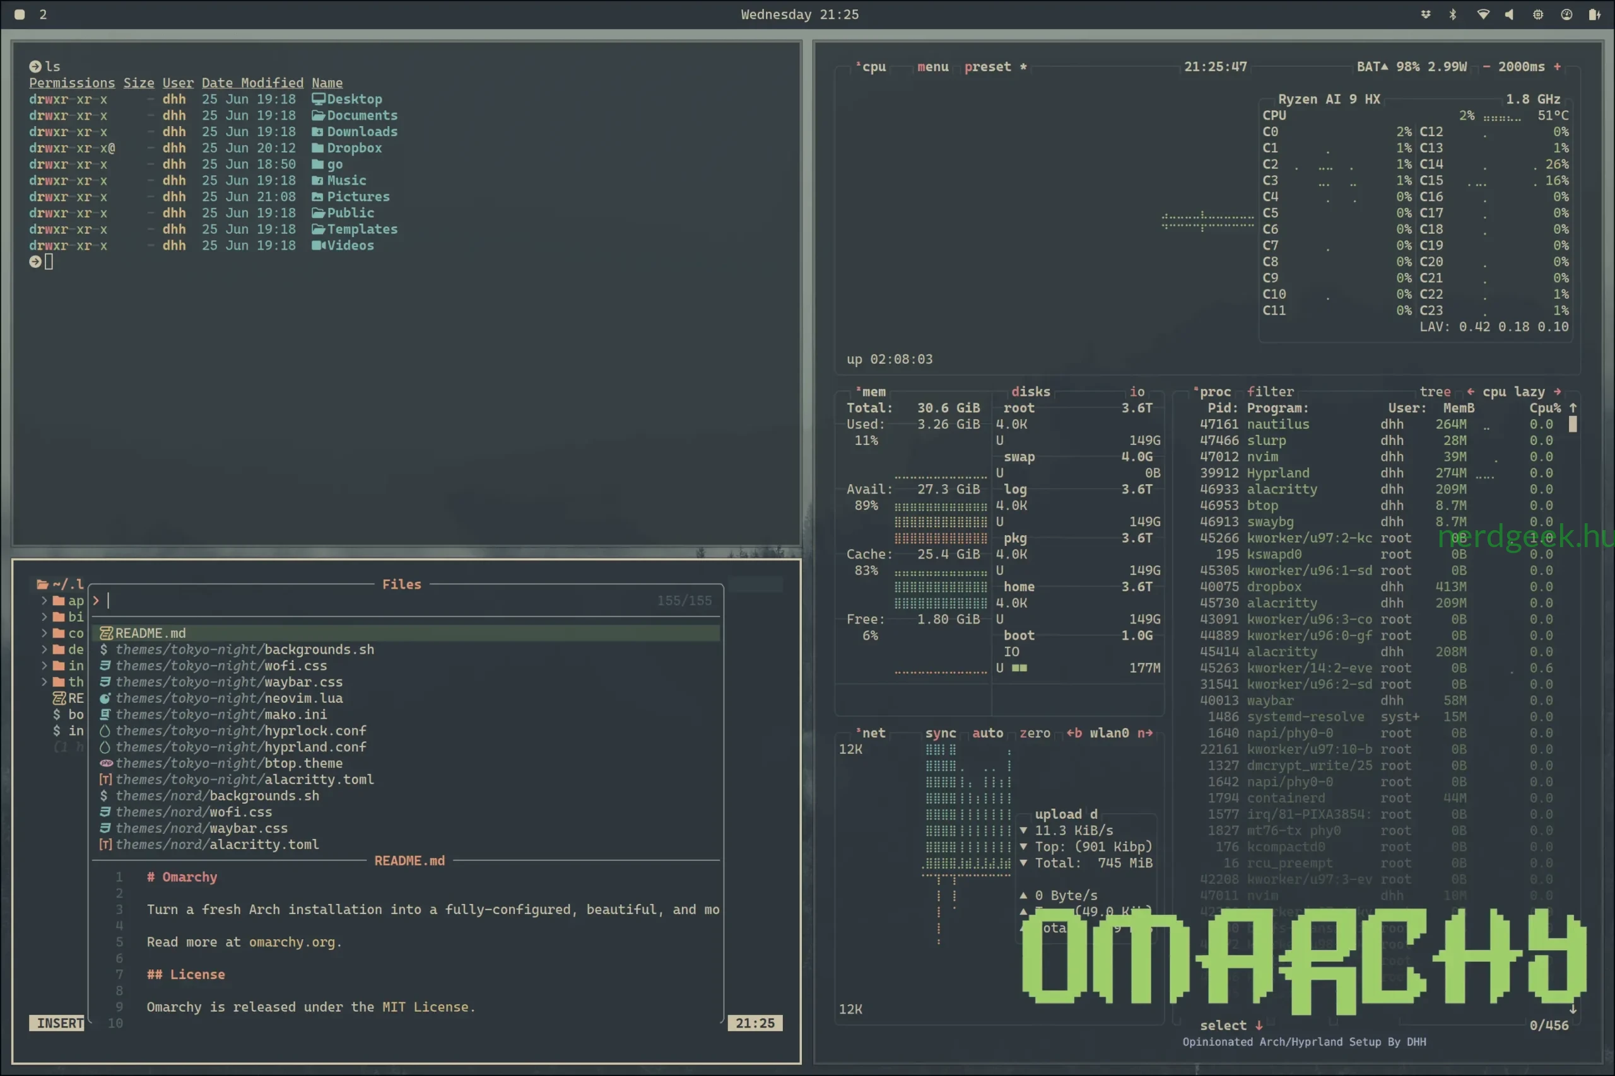Select workspace 2 in the top bar
This screenshot has width=1615, height=1076.
coord(42,14)
